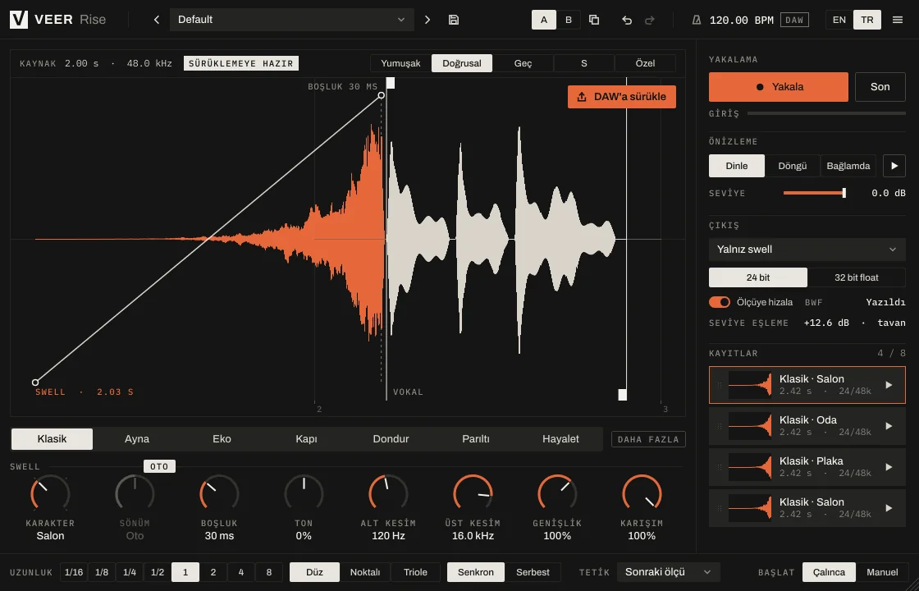
Task: Open the DAHA FAZLA modes button
Action: click(x=648, y=439)
